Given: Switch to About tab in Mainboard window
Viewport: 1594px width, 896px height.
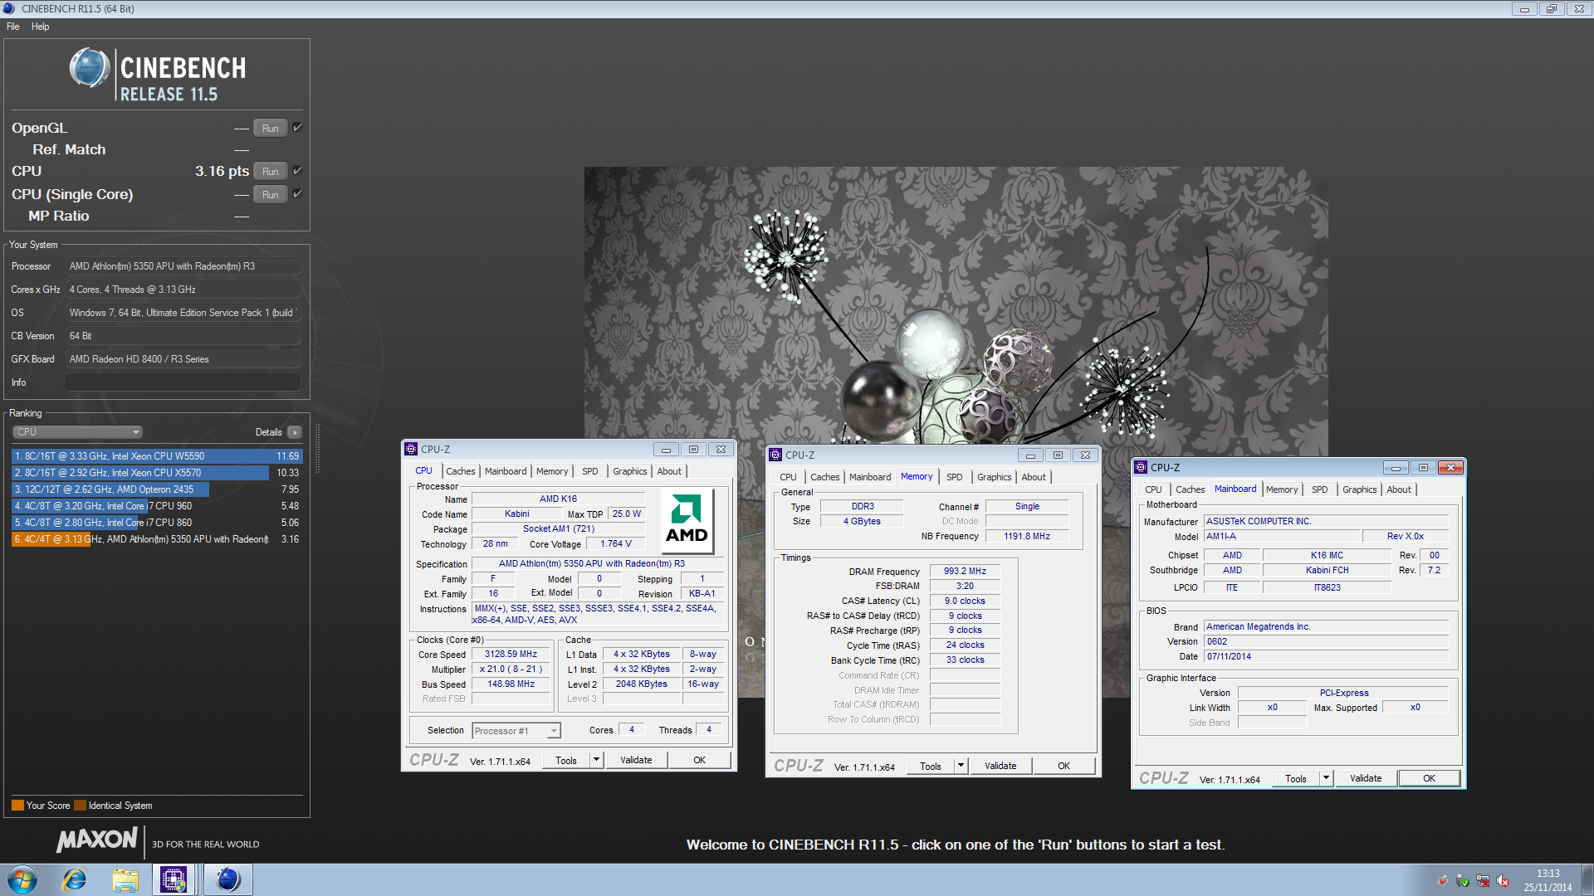Looking at the screenshot, I should click(x=1399, y=489).
